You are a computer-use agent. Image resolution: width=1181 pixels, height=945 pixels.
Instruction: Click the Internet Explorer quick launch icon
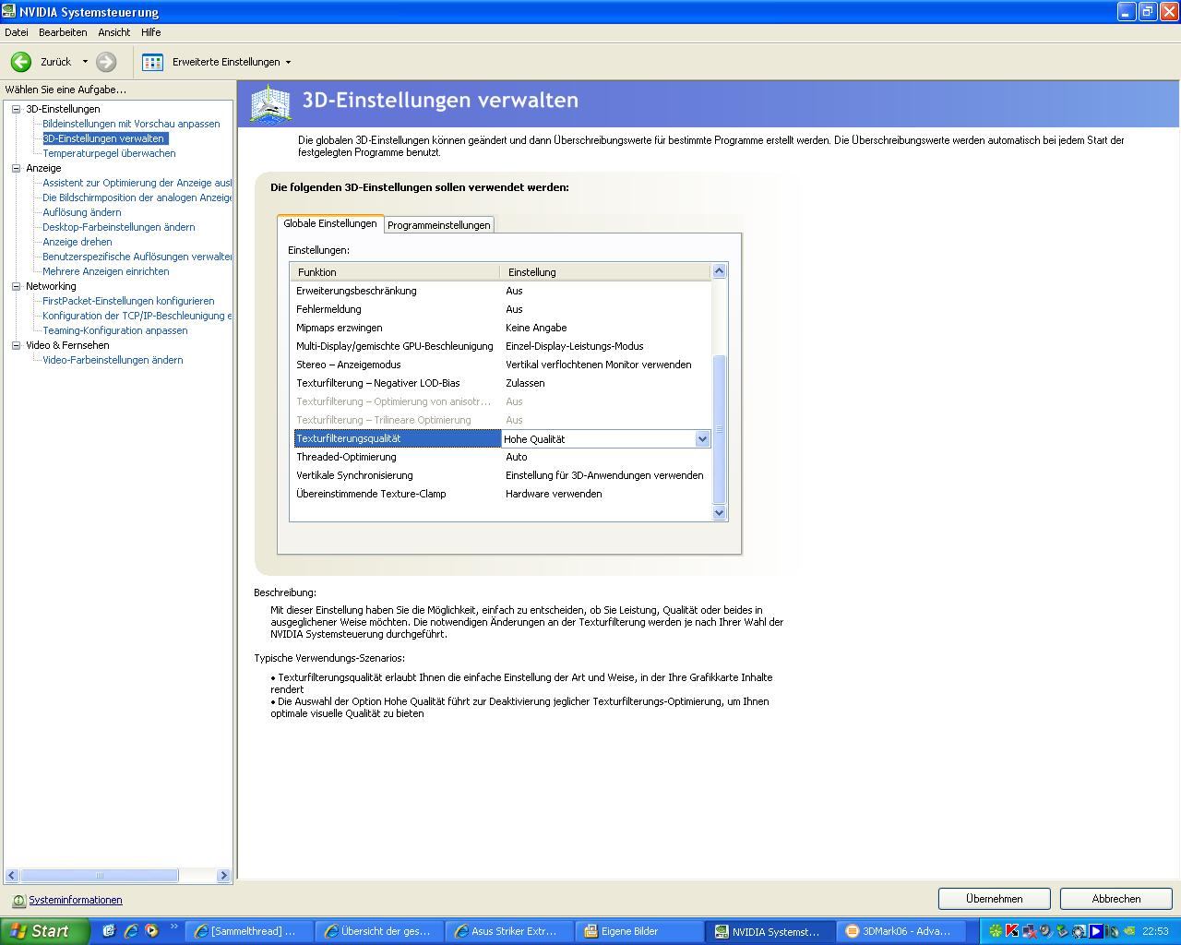131,931
